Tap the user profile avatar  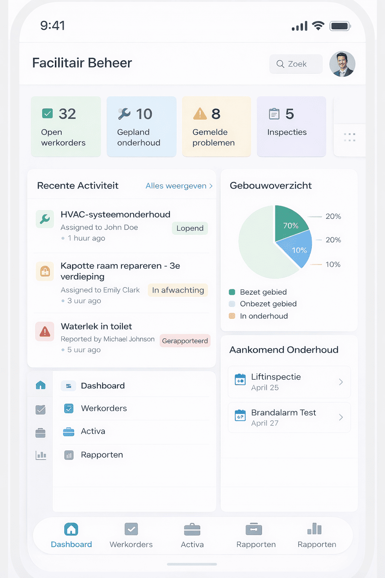pos(342,64)
